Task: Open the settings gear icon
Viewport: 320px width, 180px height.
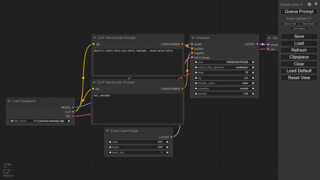Action: 310,4
